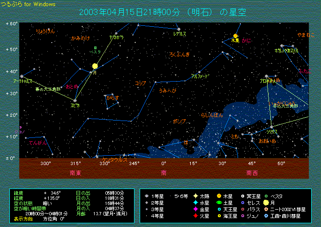The image size is (321, 227).
Task: Click the つるぷら for Windows title text
Action: (x=28, y=4)
